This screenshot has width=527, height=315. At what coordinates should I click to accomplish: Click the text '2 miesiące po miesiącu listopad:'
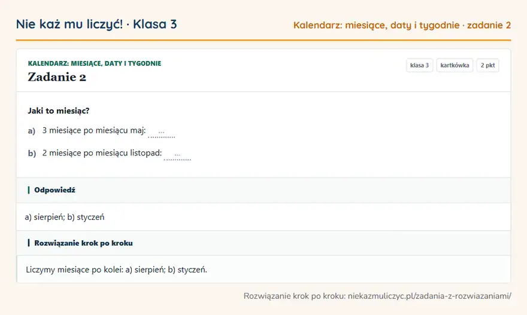pos(102,153)
